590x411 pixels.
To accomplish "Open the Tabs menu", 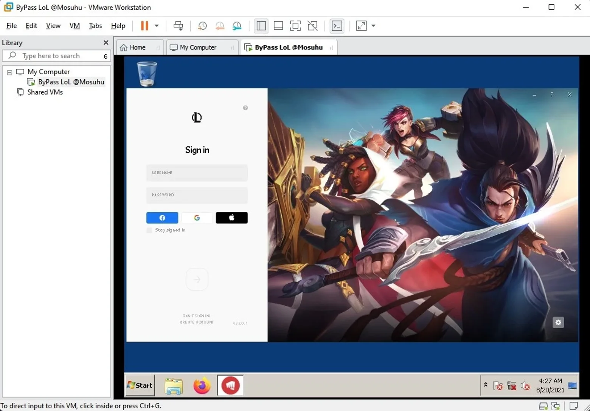I will [x=95, y=26].
